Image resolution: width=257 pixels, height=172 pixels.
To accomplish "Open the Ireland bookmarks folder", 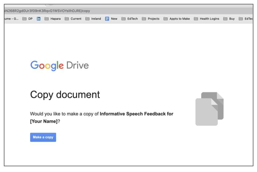I will coord(93,19).
